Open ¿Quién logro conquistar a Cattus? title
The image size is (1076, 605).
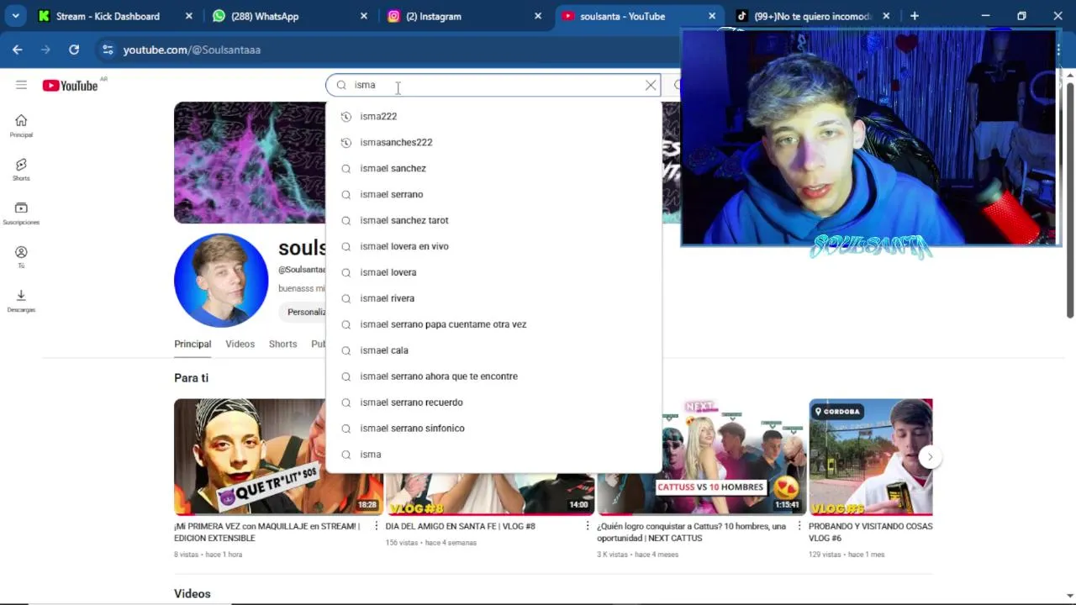692,532
